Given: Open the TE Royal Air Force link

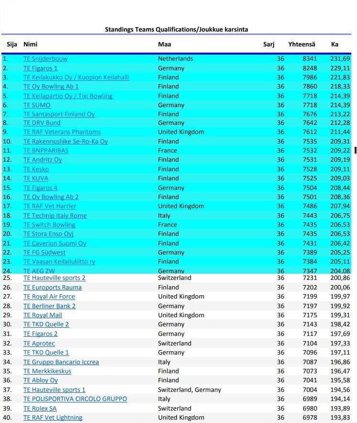Looking at the screenshot, I should 49,297.
